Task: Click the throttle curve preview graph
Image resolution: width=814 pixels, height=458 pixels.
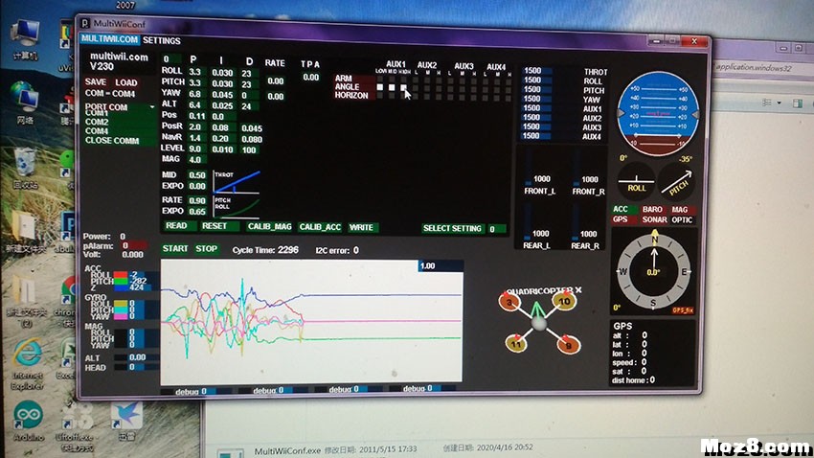Action: [237, 182]
